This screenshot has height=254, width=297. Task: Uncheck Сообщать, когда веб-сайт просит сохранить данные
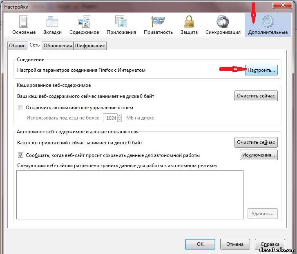click(20, 155)
